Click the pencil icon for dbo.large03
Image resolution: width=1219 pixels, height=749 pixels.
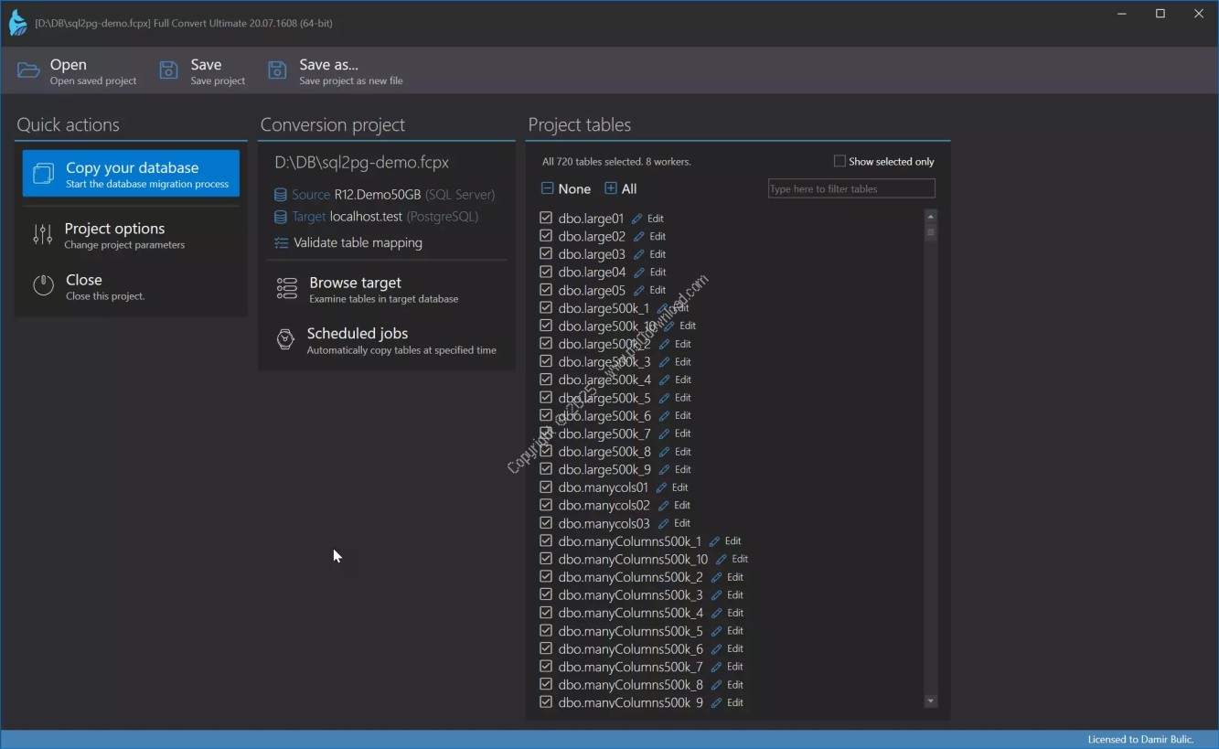coord(639,254)
